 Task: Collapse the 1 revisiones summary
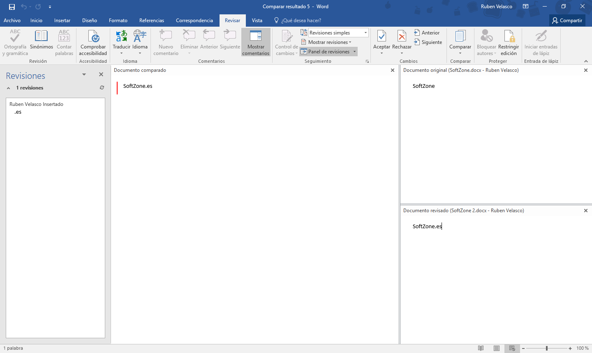8,88
